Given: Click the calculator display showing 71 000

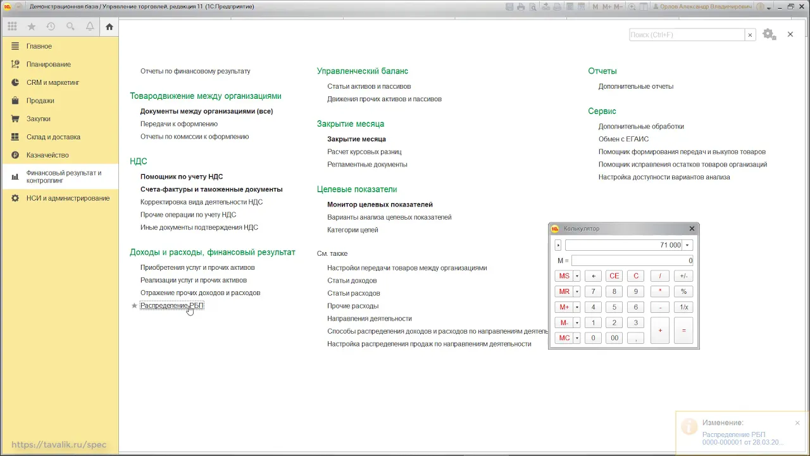Looking at the screenshot, I should 624,245.
